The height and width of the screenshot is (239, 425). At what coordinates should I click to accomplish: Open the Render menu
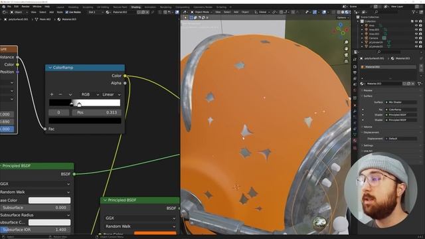pyautogui.click(x=25, y=7)
